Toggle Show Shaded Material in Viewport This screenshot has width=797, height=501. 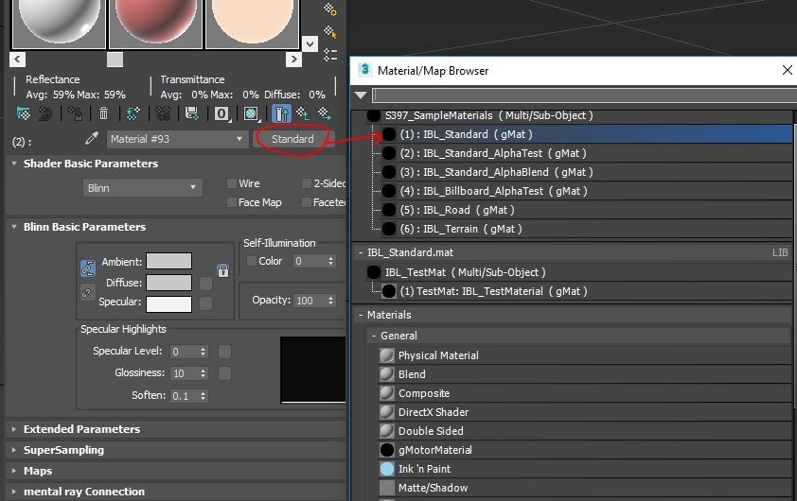coord(251,113)
